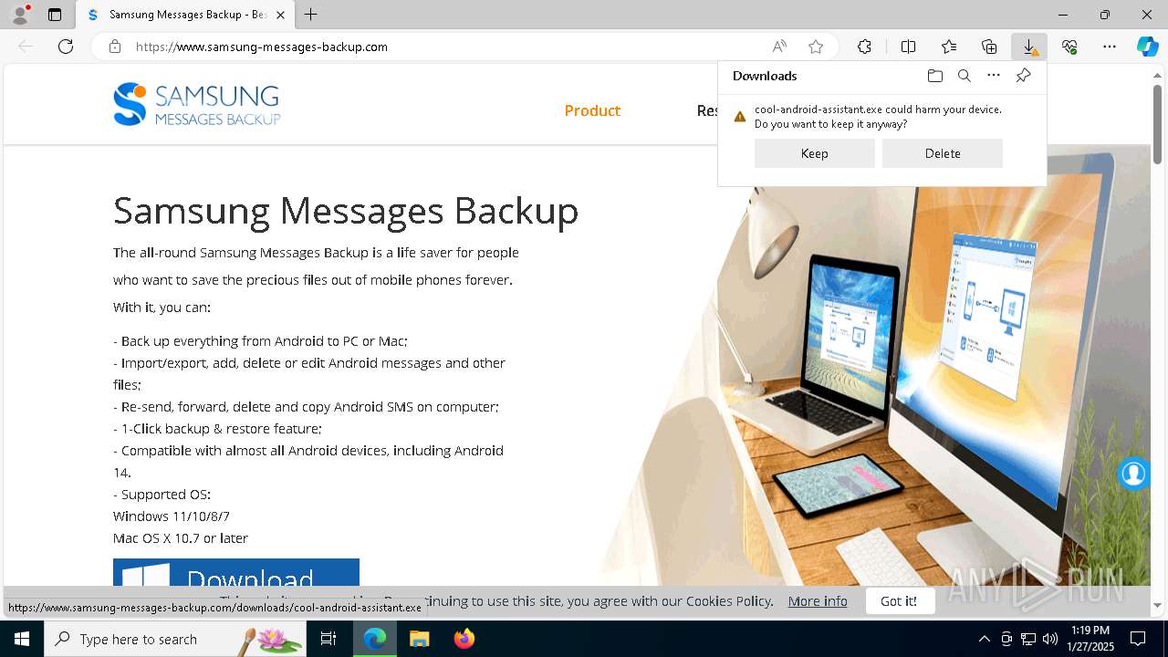Click the page vertical scrollbar thumb
This screenshot has height=657, width=1168.
[1157, 123]
